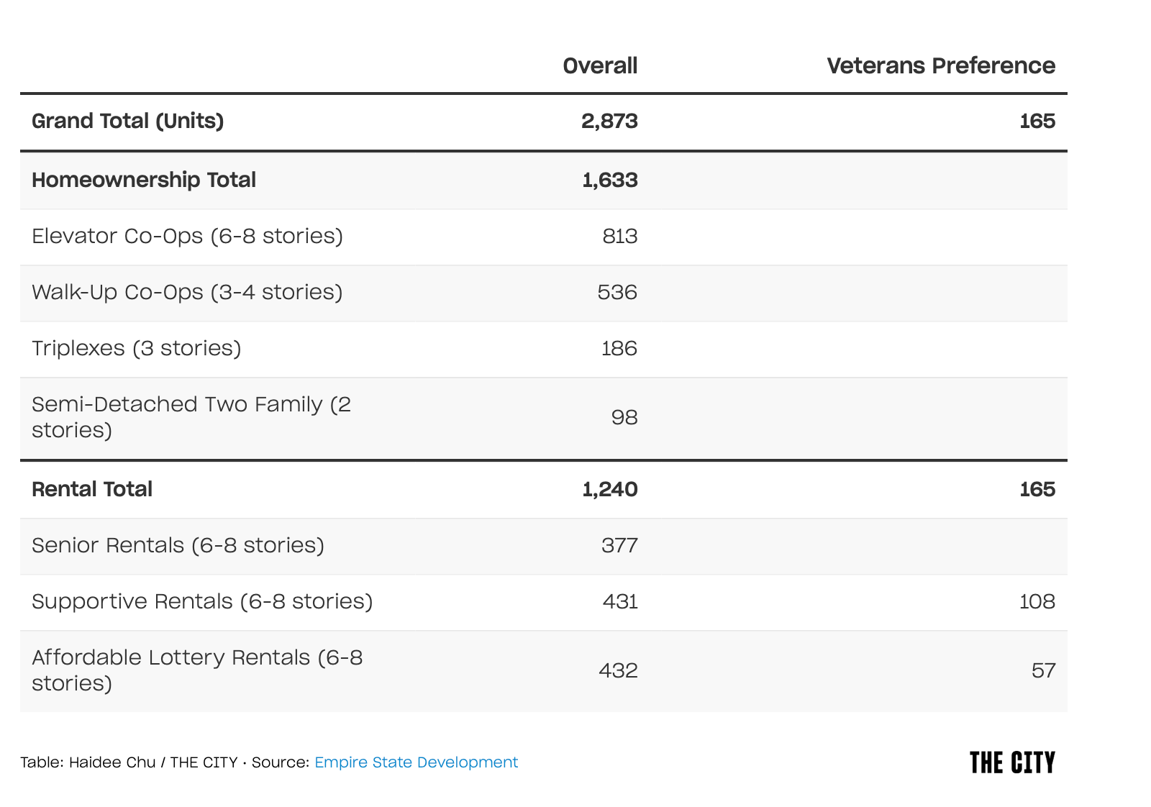Click the 2,873 grand total value
This screenshot has width=1151, height=807.
[x=609, y=121]
